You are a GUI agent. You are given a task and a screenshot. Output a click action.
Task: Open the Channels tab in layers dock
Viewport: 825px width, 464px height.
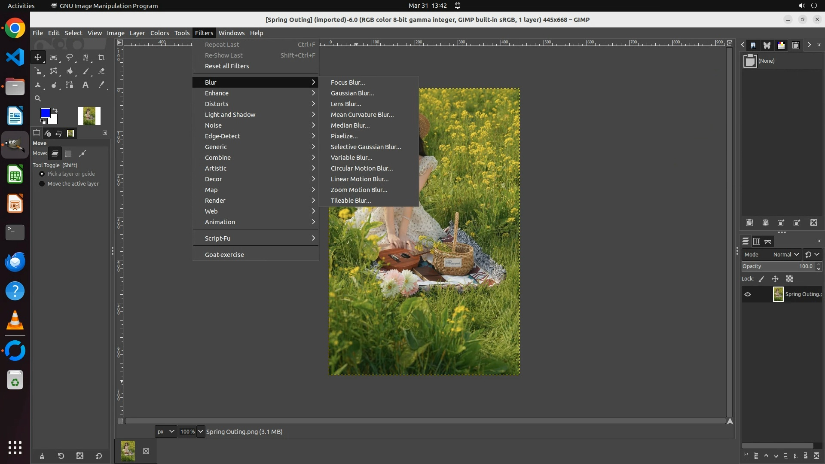pos(757,241)
